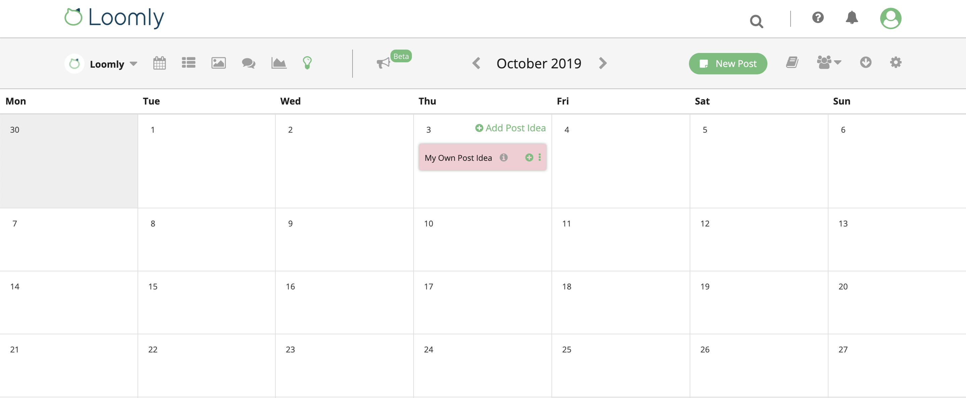Click the New Post button
The width and height of the screenshot is (966, 398).
(728, 64)
